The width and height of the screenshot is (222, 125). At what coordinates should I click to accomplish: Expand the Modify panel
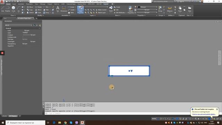click(40, 15)
